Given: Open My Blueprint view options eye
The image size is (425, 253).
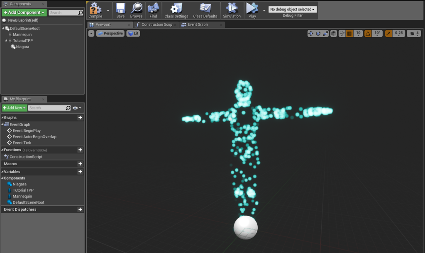Looking at the screenshot, I should tap(77, 108).
